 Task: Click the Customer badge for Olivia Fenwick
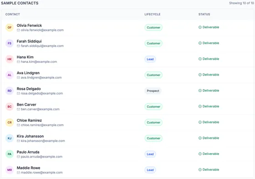coord(153,27)
